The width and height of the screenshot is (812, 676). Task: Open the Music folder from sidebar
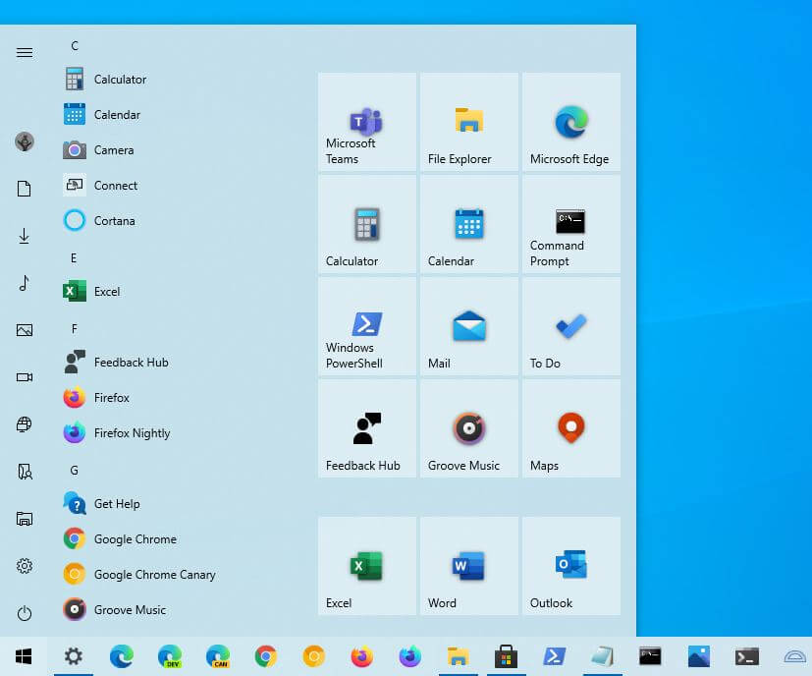pyautogui.click(x=25, y=283)
